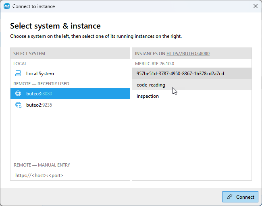The width and height of the screenshot is (262, 206).
Task: Select the code_reading instance
Action: point(192,85)
